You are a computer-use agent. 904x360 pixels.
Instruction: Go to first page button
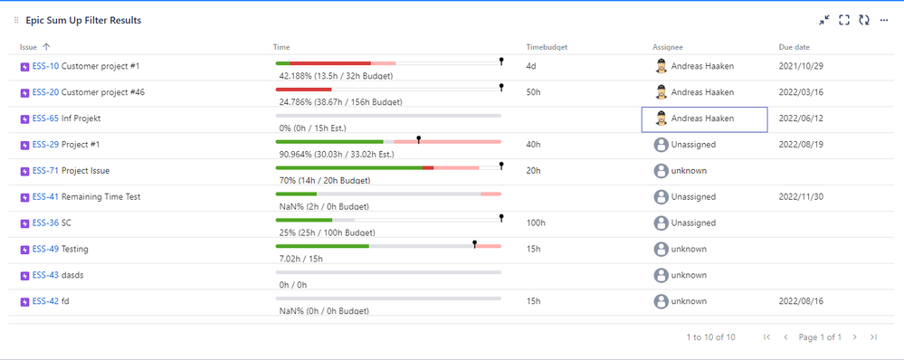766,337
